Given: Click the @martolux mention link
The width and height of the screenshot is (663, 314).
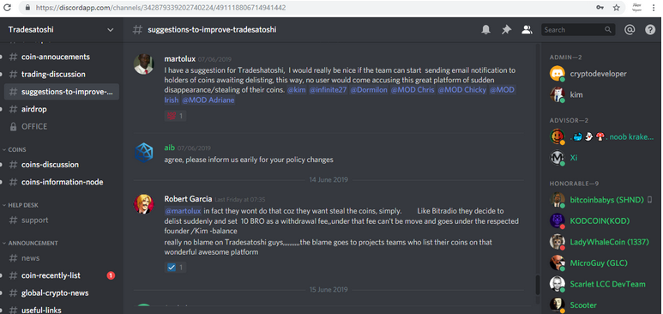Looking at the screenshot, I should 183,211.
